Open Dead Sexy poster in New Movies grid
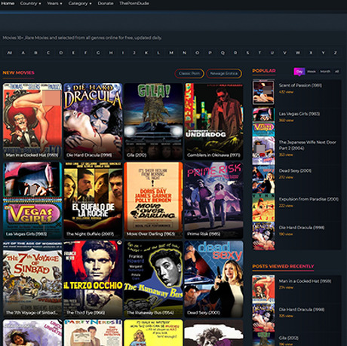347x346 pixels. [x=213, y=279]
